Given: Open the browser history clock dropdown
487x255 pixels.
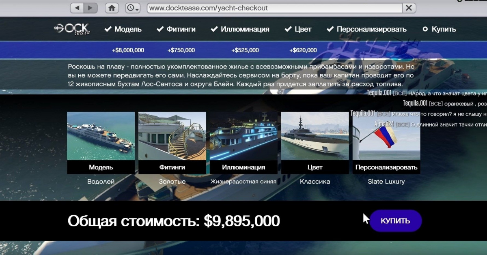Looking at the screenshot, I should pyautogui.click(x=133, y=8).
